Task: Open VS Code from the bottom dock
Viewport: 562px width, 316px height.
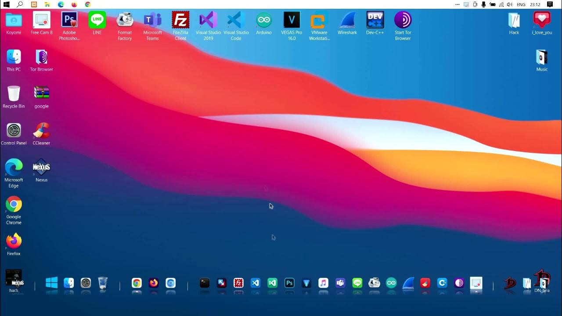Action: click(256, 283)
